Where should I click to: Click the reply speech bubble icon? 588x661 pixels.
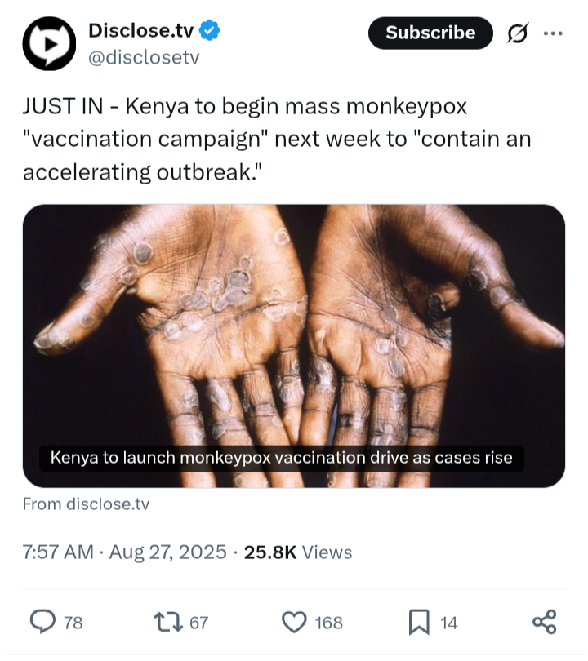tap(42, 623)
